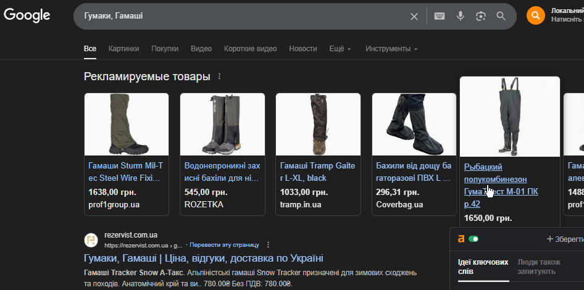584x290 pixels.
Task: Open three-dot menu next to rezervist result
Action: [x=268, y=245]
